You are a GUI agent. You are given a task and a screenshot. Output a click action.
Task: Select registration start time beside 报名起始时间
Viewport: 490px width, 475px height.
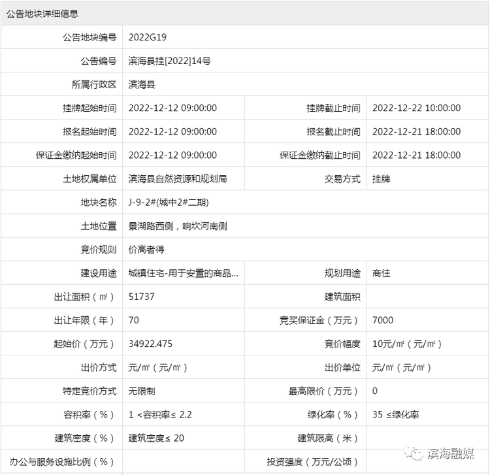[x=172, y=131]
